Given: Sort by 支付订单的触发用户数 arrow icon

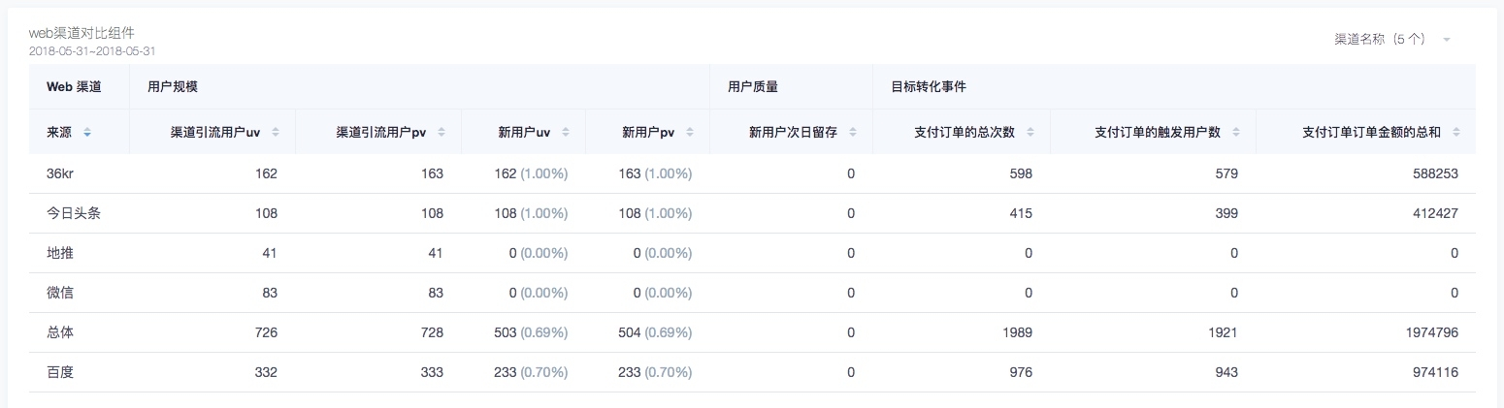Looking at the screenshot, I should [1235, 133].
